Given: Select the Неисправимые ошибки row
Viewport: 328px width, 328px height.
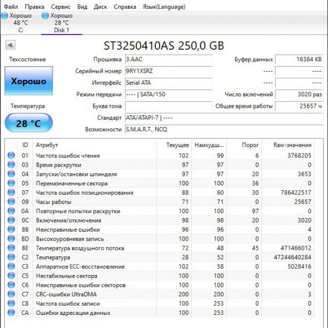Looking at the screenshot, I should pyautogui.click(x=160, y=230).
